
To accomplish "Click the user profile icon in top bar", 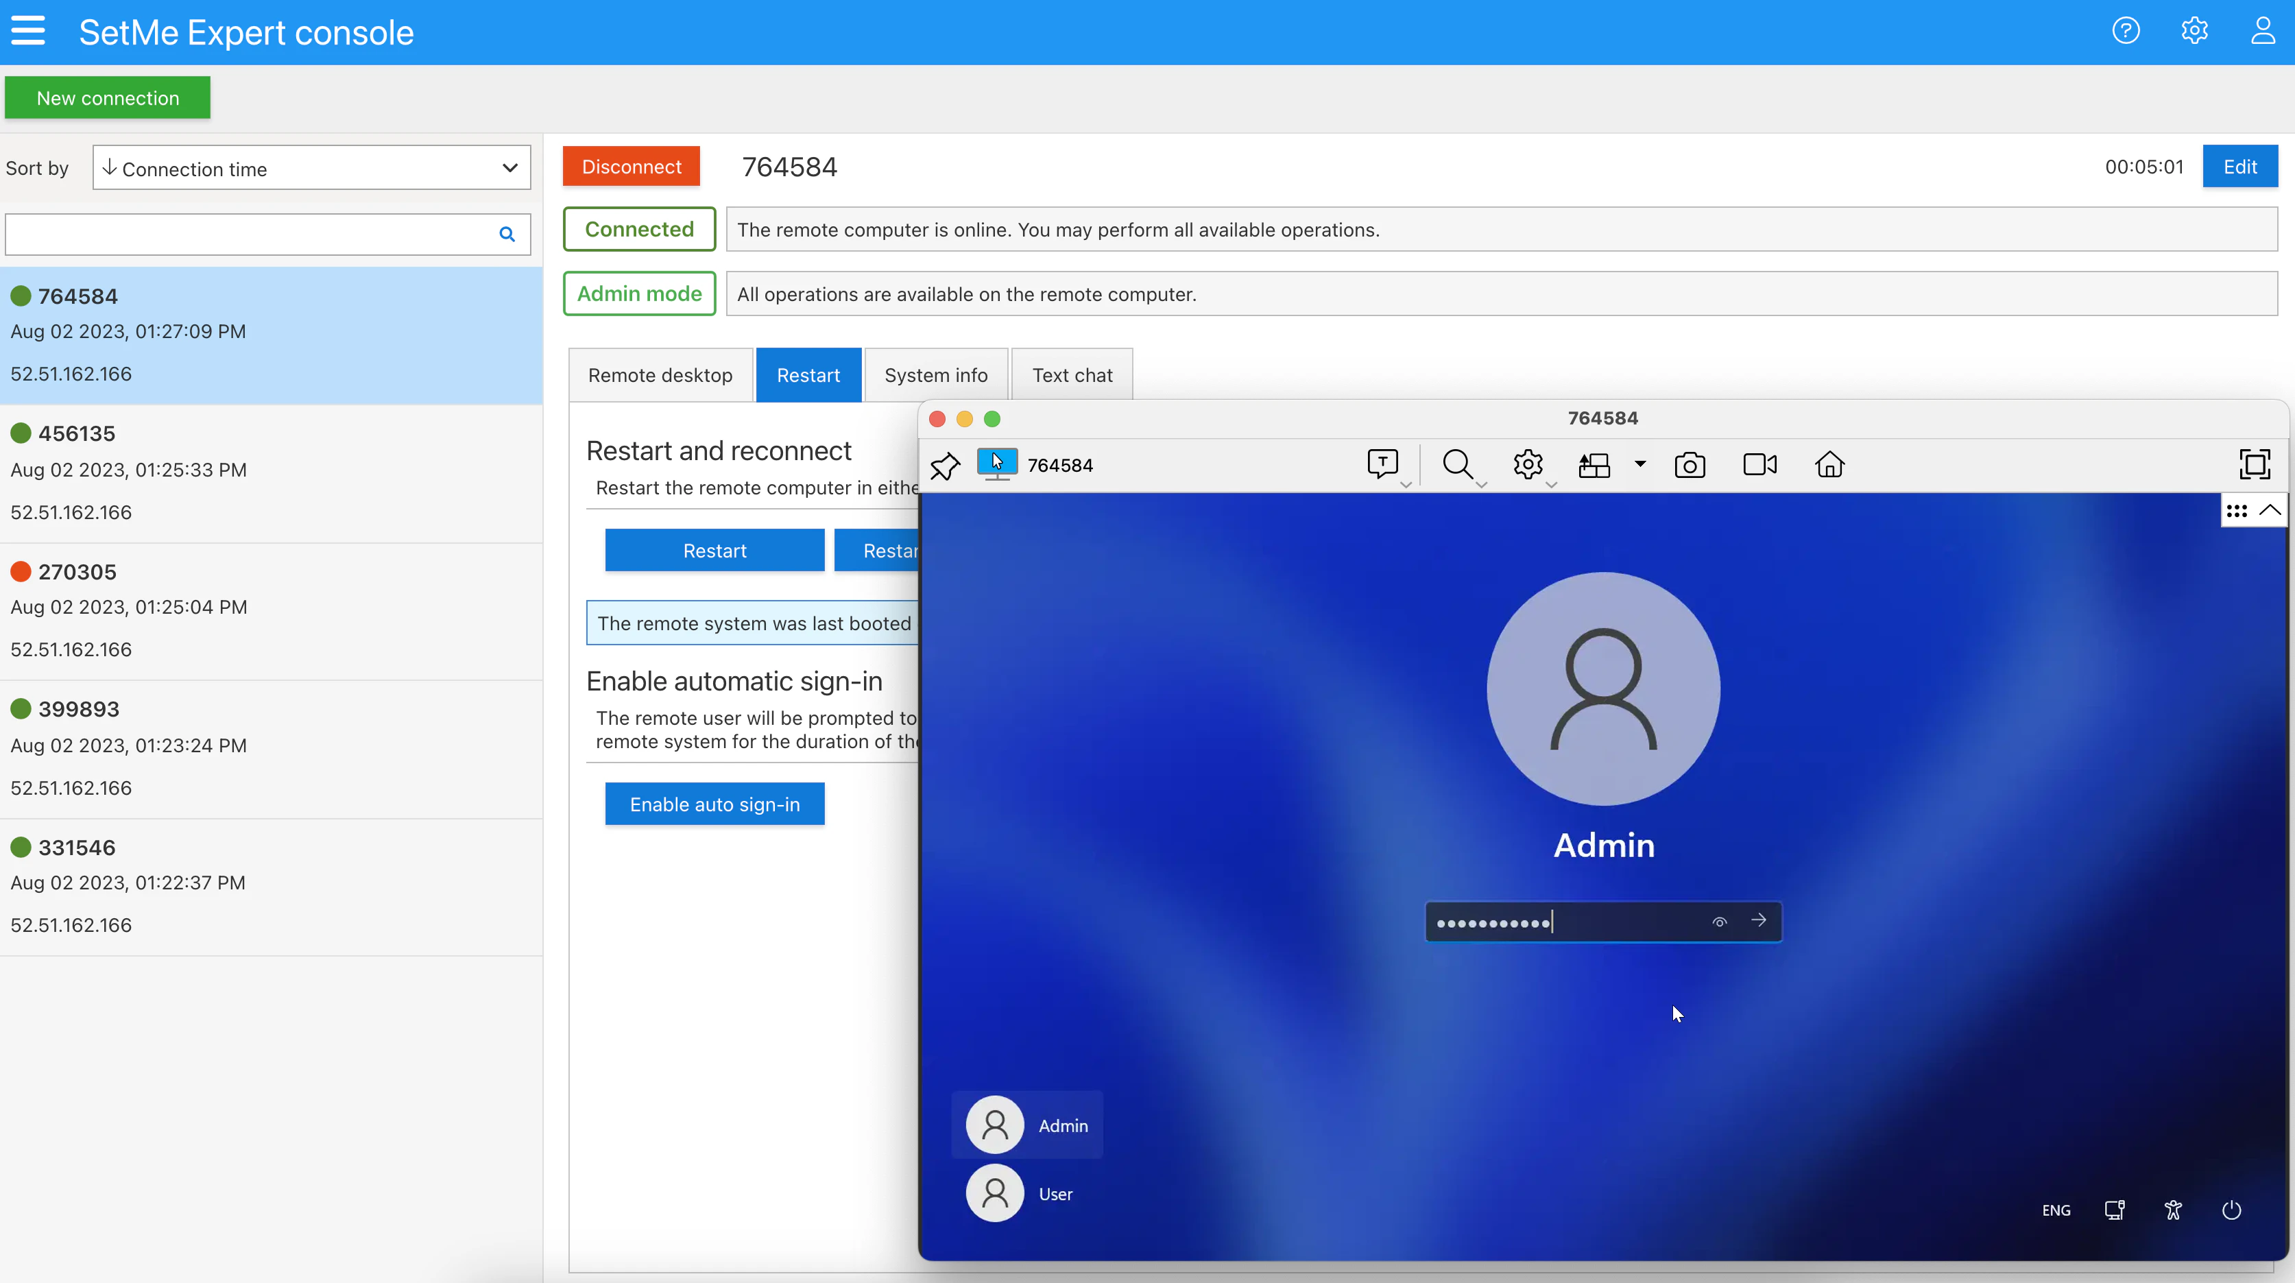I will [2263, 30].
